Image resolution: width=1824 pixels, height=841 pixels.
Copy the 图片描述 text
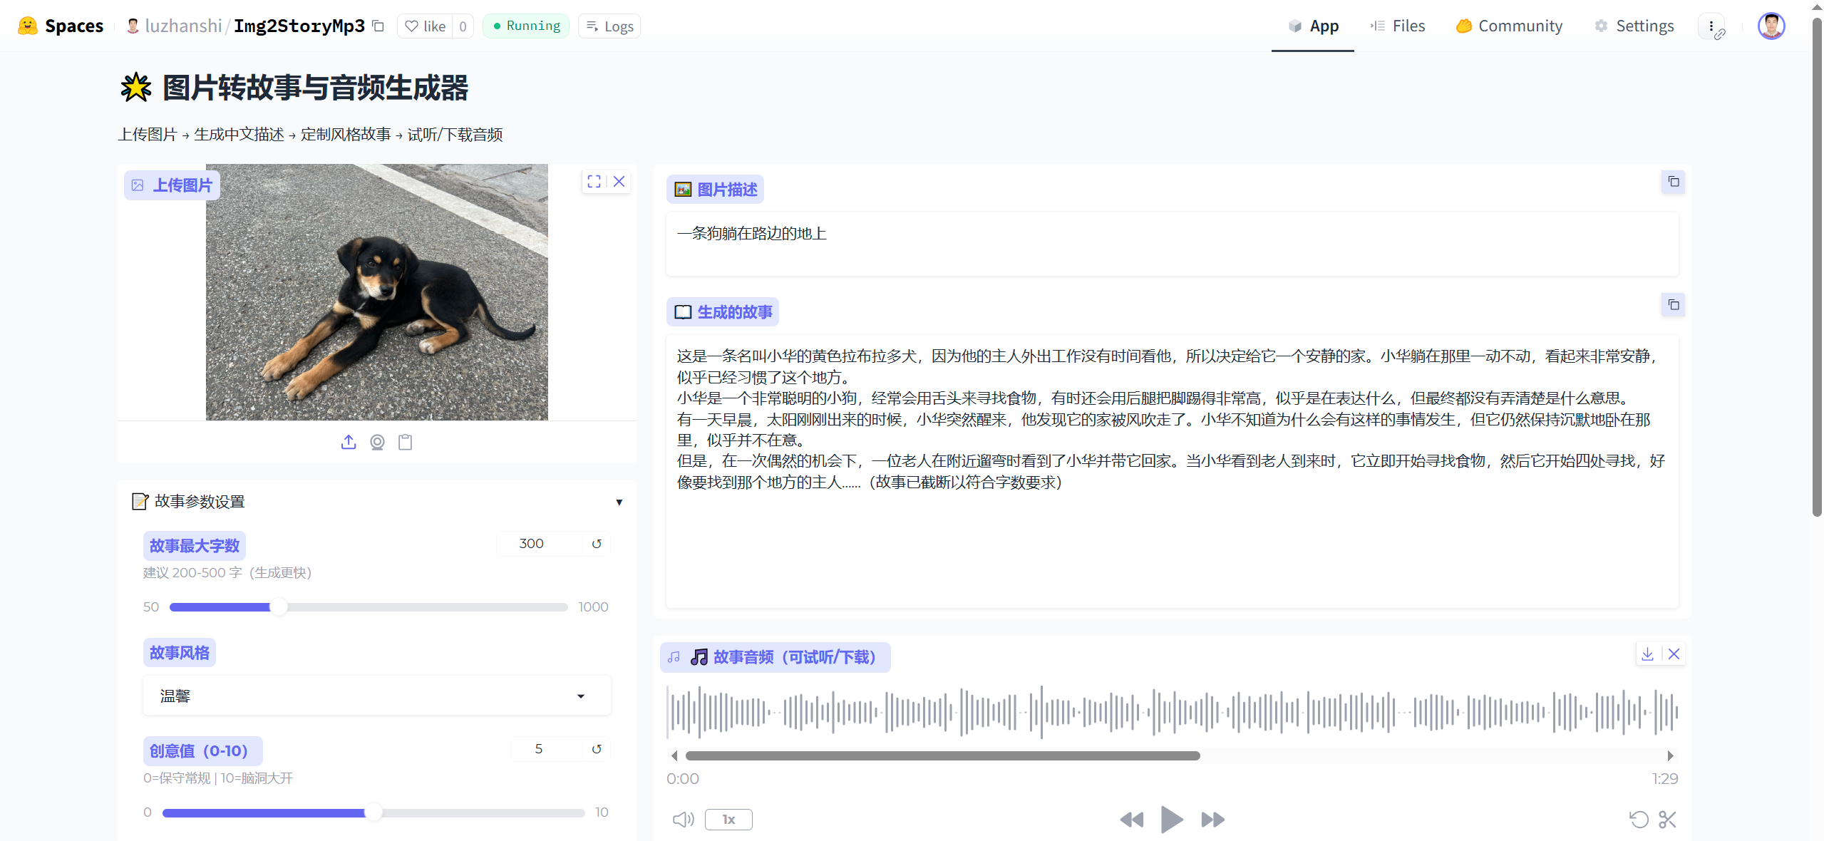1673,182
